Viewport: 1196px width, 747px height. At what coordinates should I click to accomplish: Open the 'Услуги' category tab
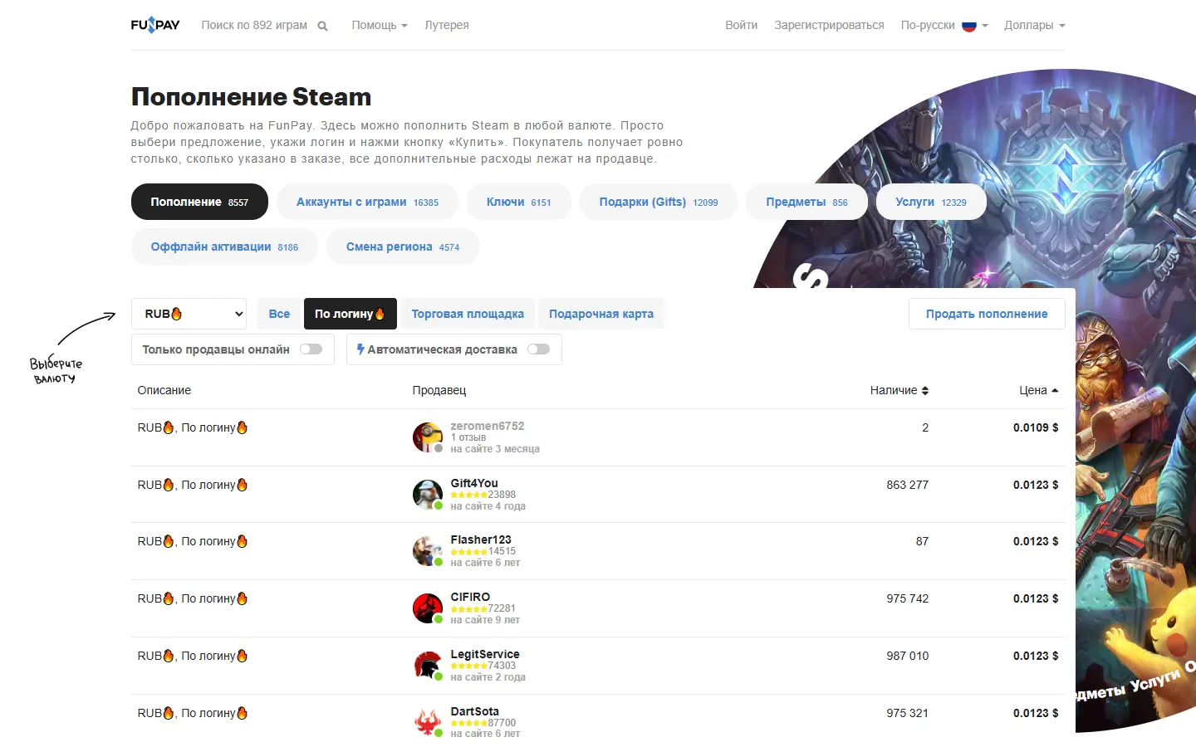click(931, 202)
